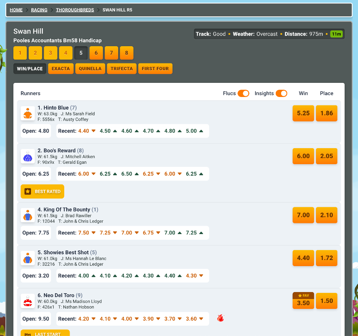
Task: Click Boo's Reward's blue spotted silks icon
Action: [x=28, y=156]
